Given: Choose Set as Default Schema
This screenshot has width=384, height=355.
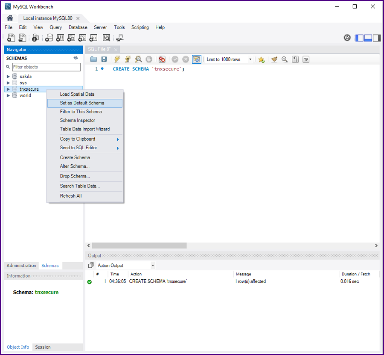Looking at the screenshot, I should tap(85, 103).
